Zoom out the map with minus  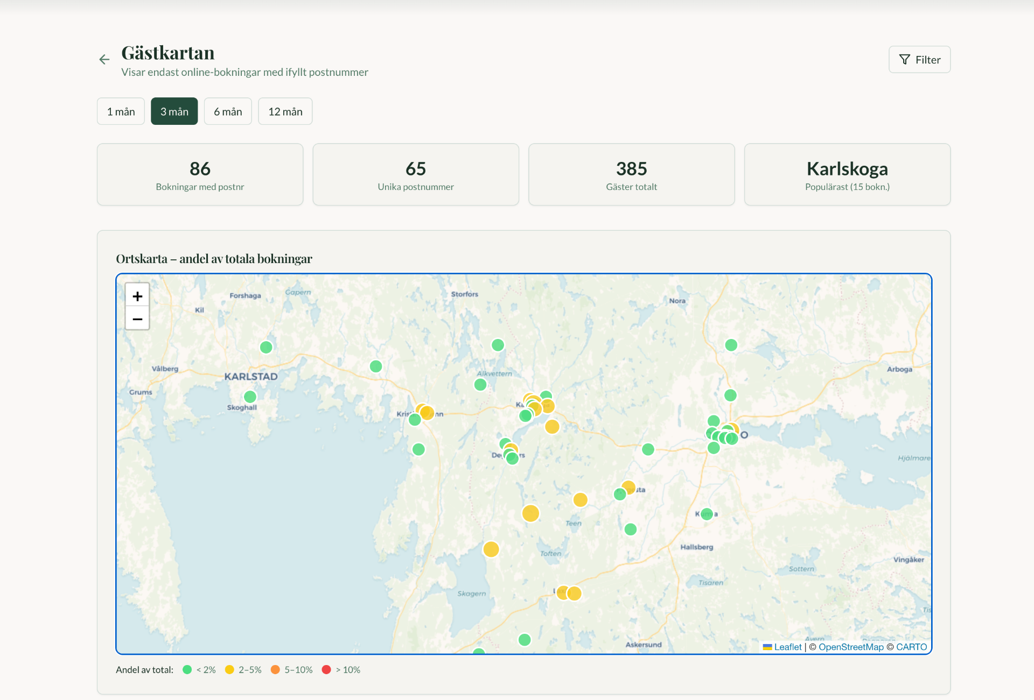[137, 319]
